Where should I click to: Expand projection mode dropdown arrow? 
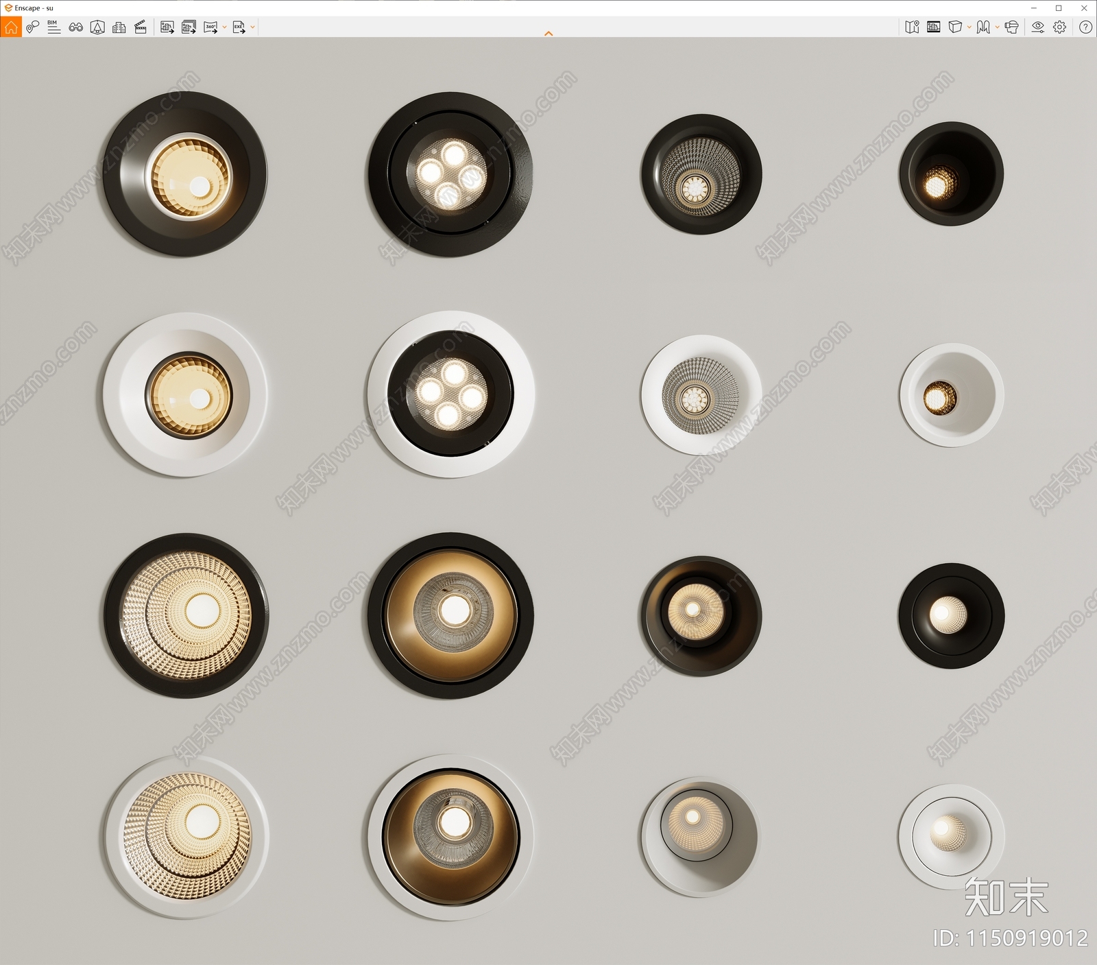[969, 27]
